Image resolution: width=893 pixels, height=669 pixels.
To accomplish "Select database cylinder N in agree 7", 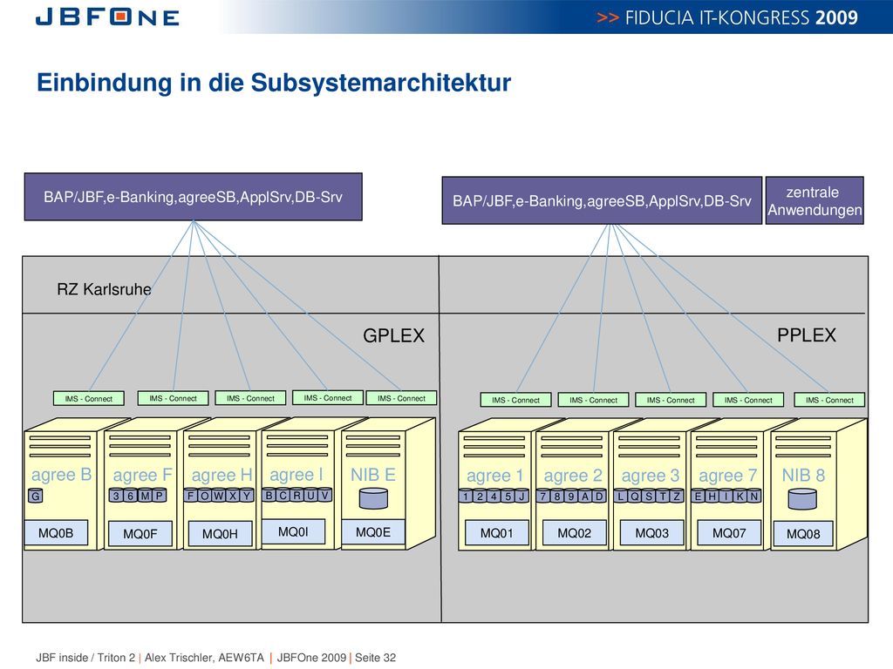I will coord(754,496).
